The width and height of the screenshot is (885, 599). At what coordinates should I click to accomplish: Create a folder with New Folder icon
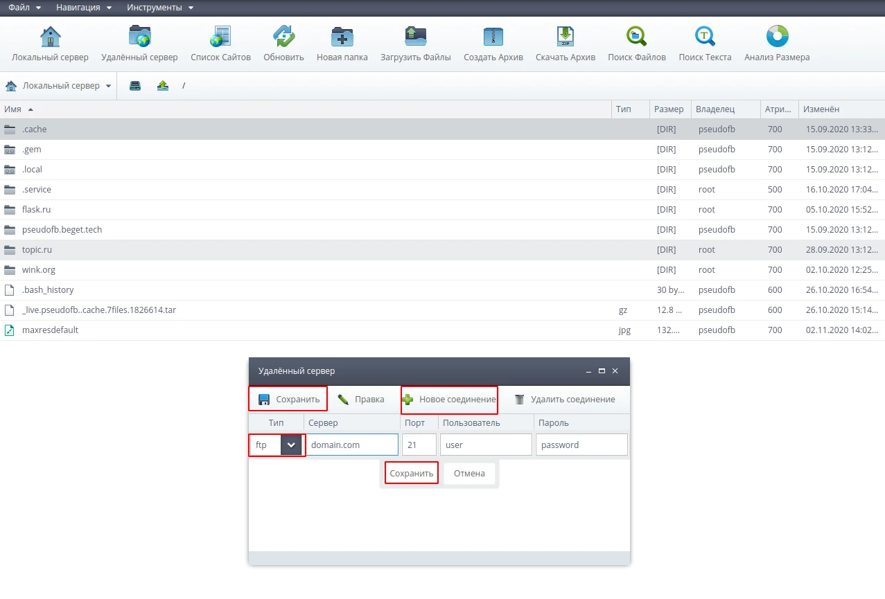(x=342, y=37)
